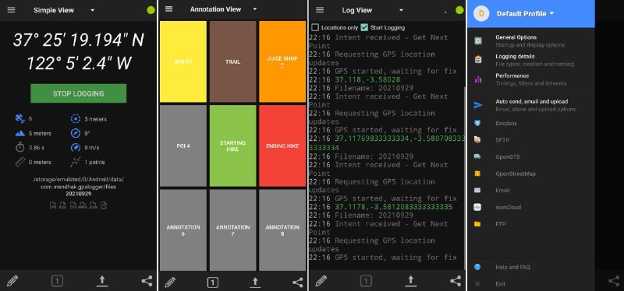Click the compass direction icon beside 0°

click(76, 133)
